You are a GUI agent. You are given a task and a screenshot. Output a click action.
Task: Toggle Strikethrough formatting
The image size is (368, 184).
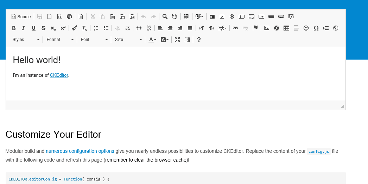tap(43, 28)
